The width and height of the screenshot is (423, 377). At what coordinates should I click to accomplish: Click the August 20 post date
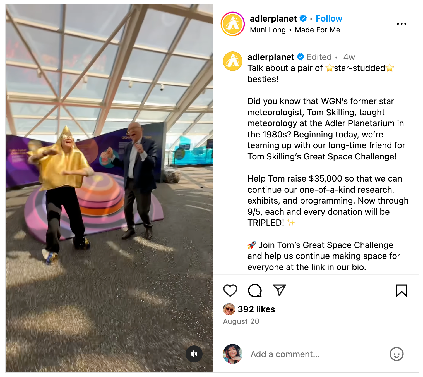coord(241,321)
